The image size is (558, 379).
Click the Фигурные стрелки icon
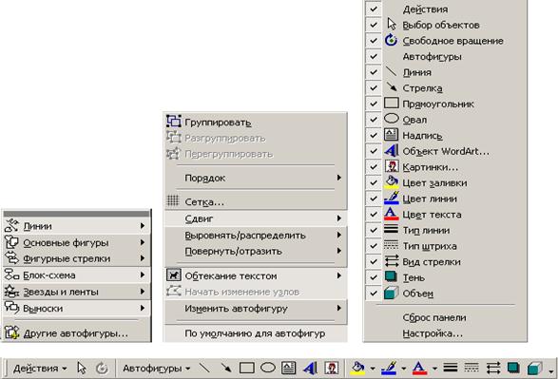click(x=11, y=257)
